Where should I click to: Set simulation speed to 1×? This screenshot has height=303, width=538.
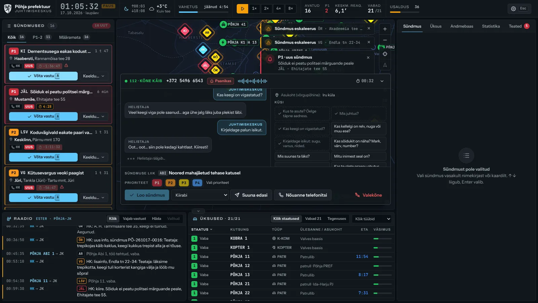point(254,8)
